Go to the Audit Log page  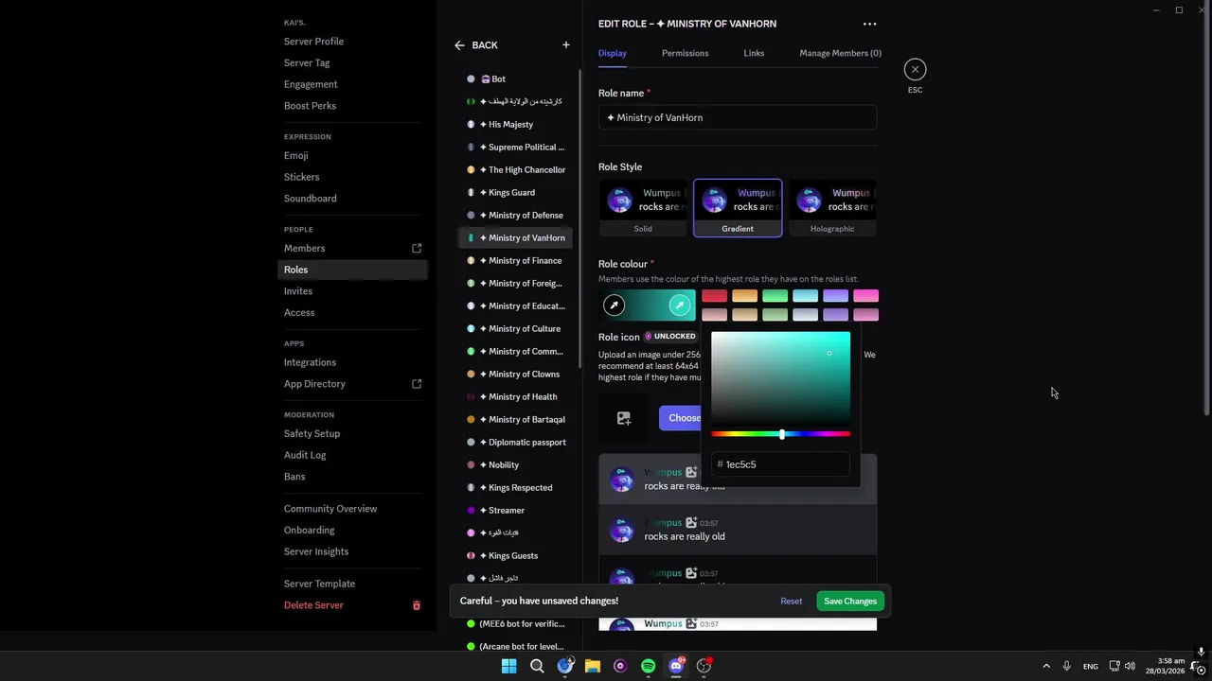click(305, 455)
